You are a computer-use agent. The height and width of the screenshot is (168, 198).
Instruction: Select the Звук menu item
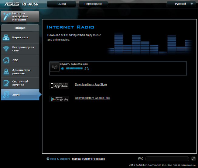tap(20, 94)
